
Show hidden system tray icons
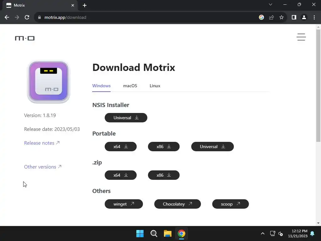click(x=263, y=233)
